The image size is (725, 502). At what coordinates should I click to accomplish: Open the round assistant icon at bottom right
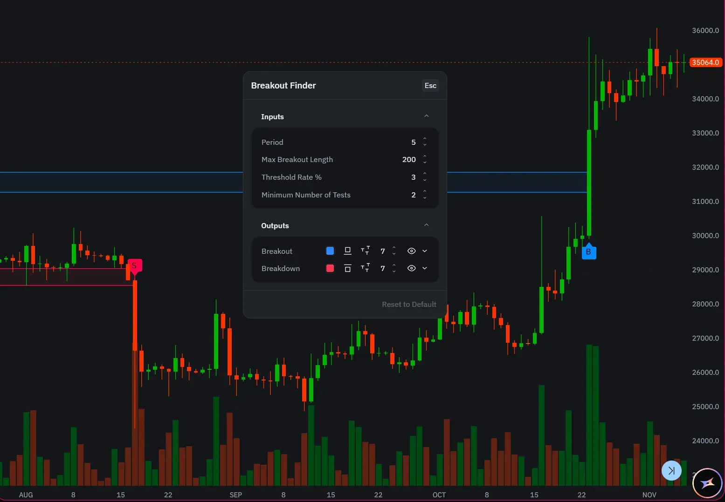point(707,483)
